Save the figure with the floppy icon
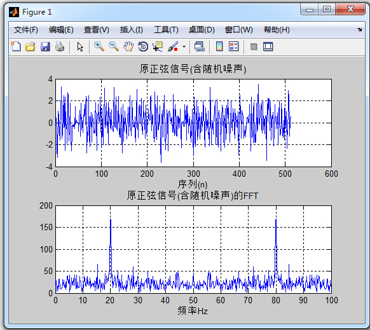 [x=45, y=46]
